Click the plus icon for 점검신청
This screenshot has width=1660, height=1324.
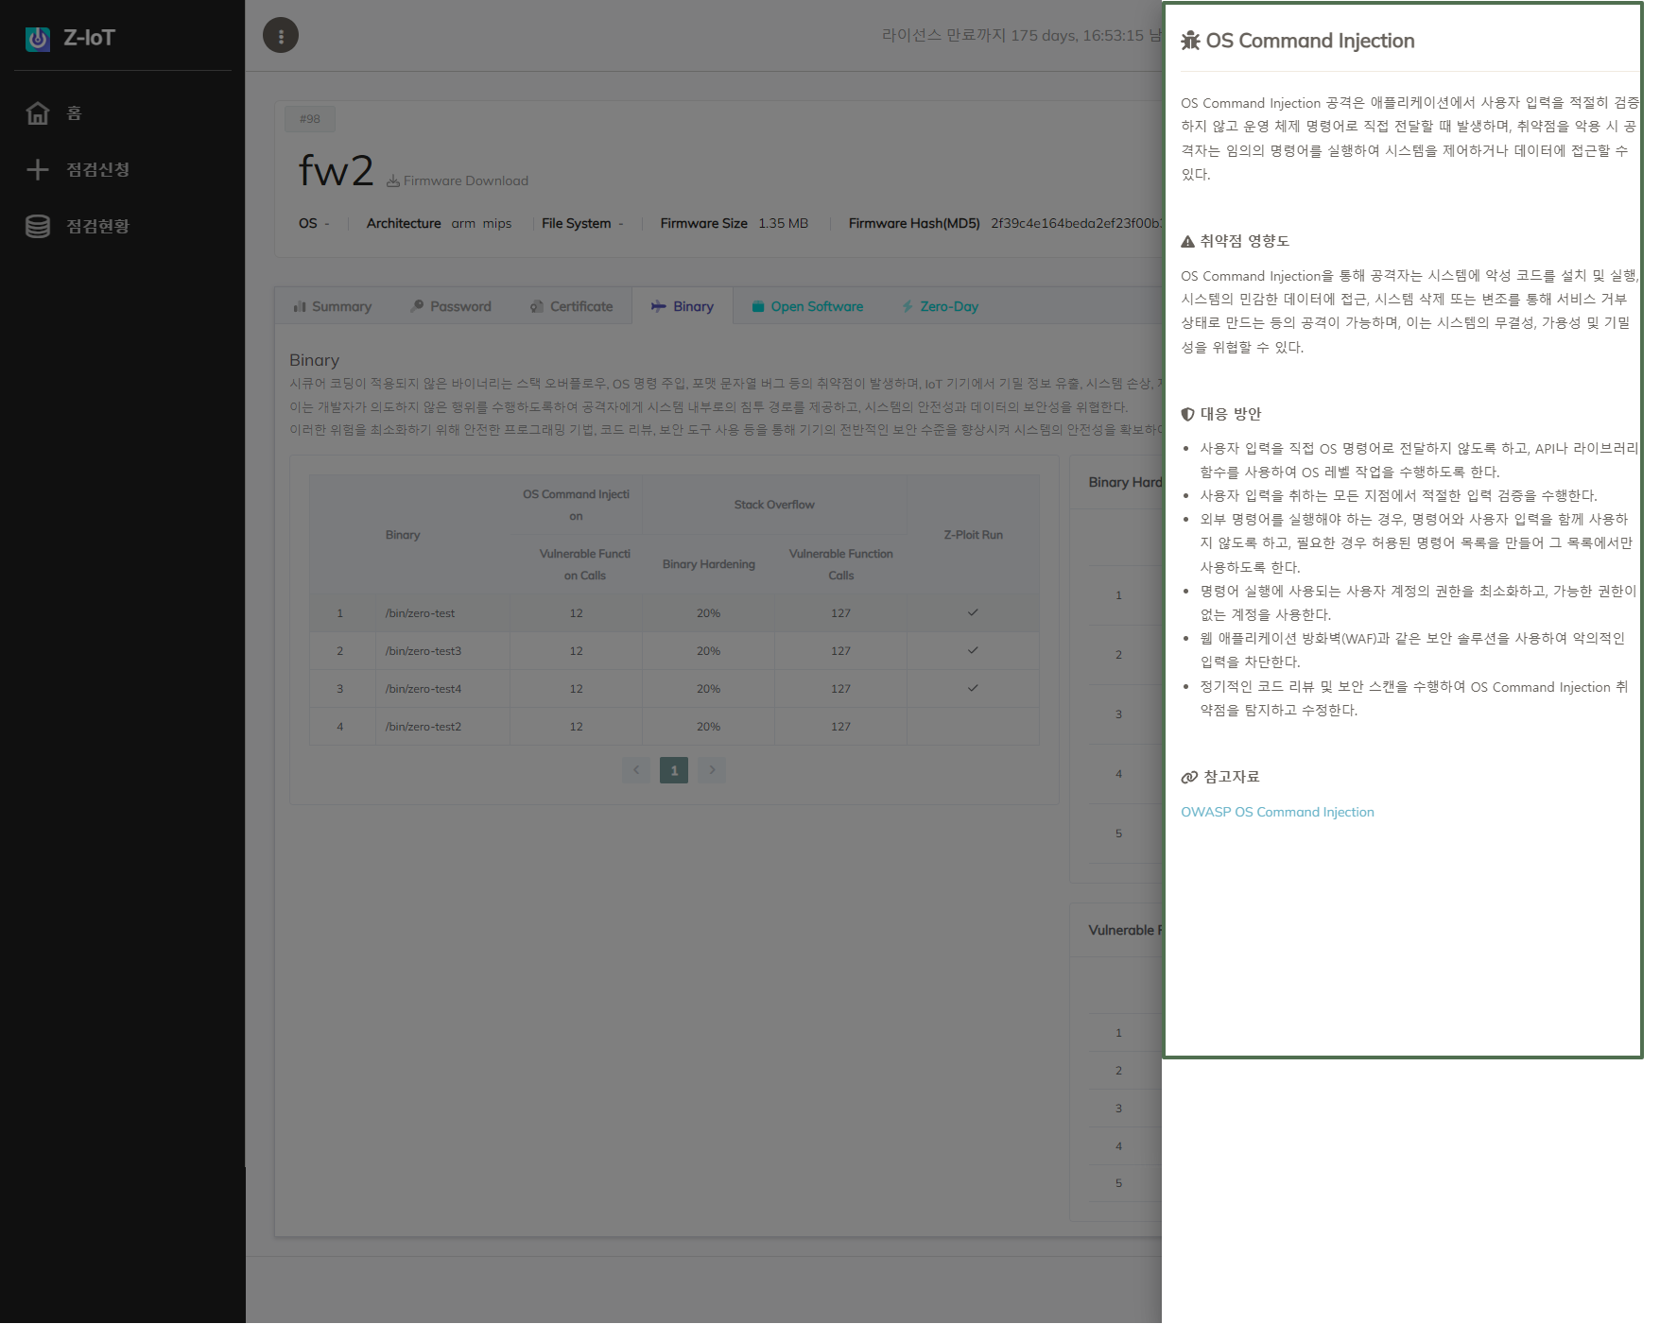pyautogui.click(x=38, y=170)
